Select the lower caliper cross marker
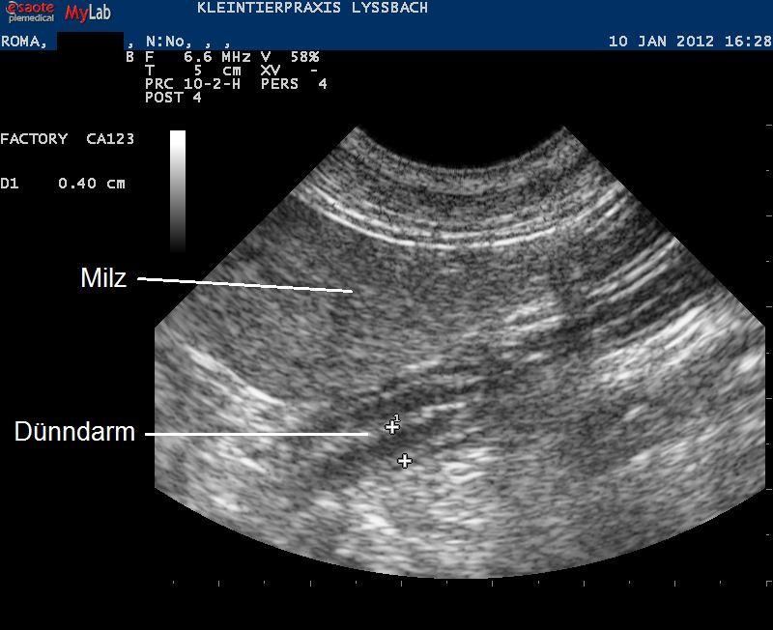 [x=404, y=462]
